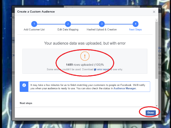
Task: Click the 'Your audience data was uploaded' heading
Action: [85, 43]
